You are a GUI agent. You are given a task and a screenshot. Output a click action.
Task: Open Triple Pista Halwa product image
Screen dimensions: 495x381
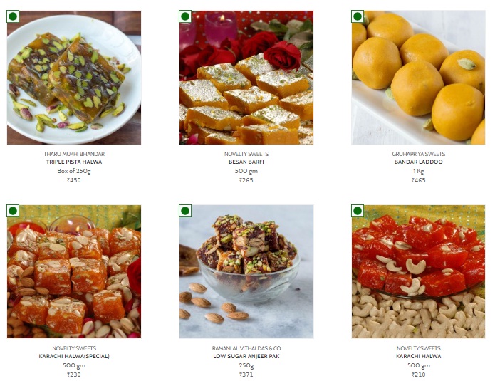pyautogui.click(x=74, y=78)
